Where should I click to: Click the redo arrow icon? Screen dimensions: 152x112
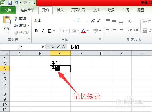coord(25,3)
